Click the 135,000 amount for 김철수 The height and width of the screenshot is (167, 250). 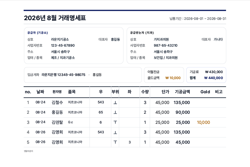coord(182,102)
